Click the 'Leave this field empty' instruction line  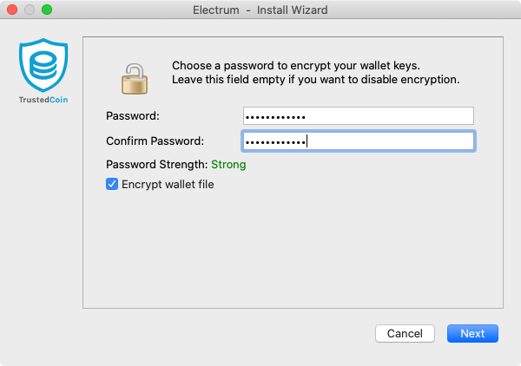[316, 80]
